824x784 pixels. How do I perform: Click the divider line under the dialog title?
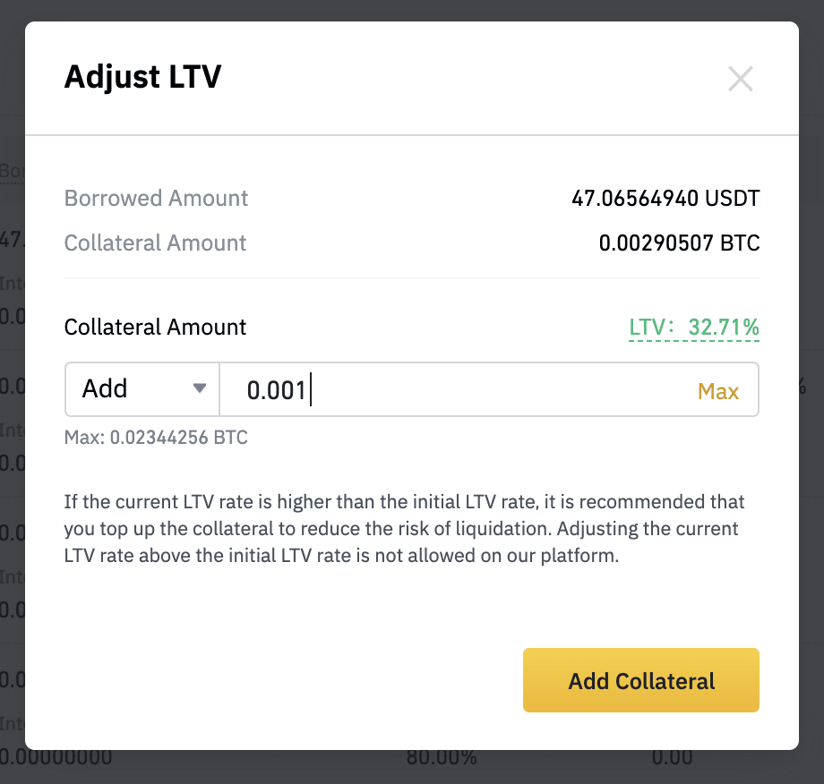coord(412,135)
